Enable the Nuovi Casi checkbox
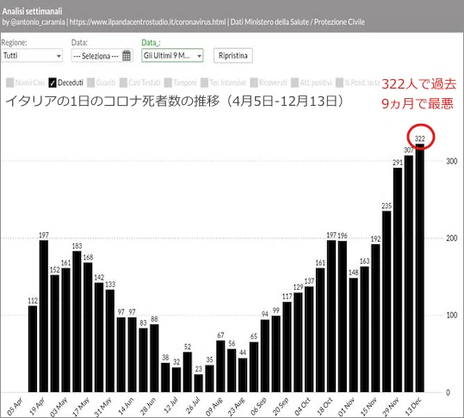Screen dimensions: 464x418 [9, 83]
